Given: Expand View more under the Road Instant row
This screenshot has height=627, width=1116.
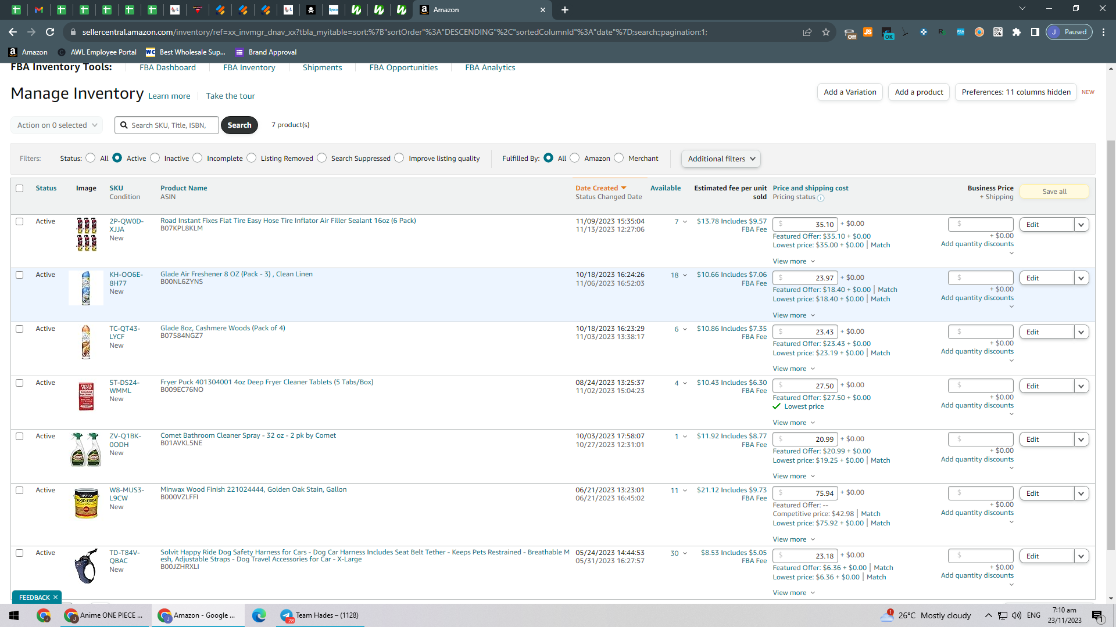Looking at the screenshot, I should pyautogui.click(x=794, y=261).
